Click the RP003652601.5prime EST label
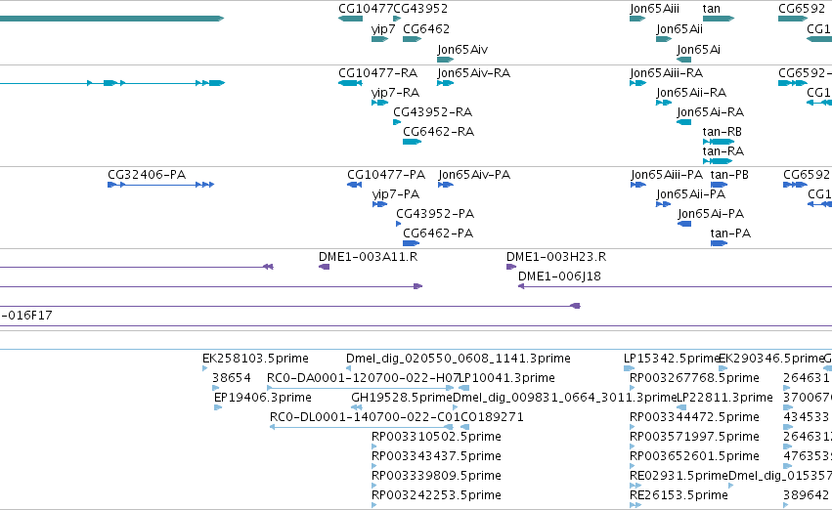This screenshot has width=832, height=510. click(x=694, y=456)
